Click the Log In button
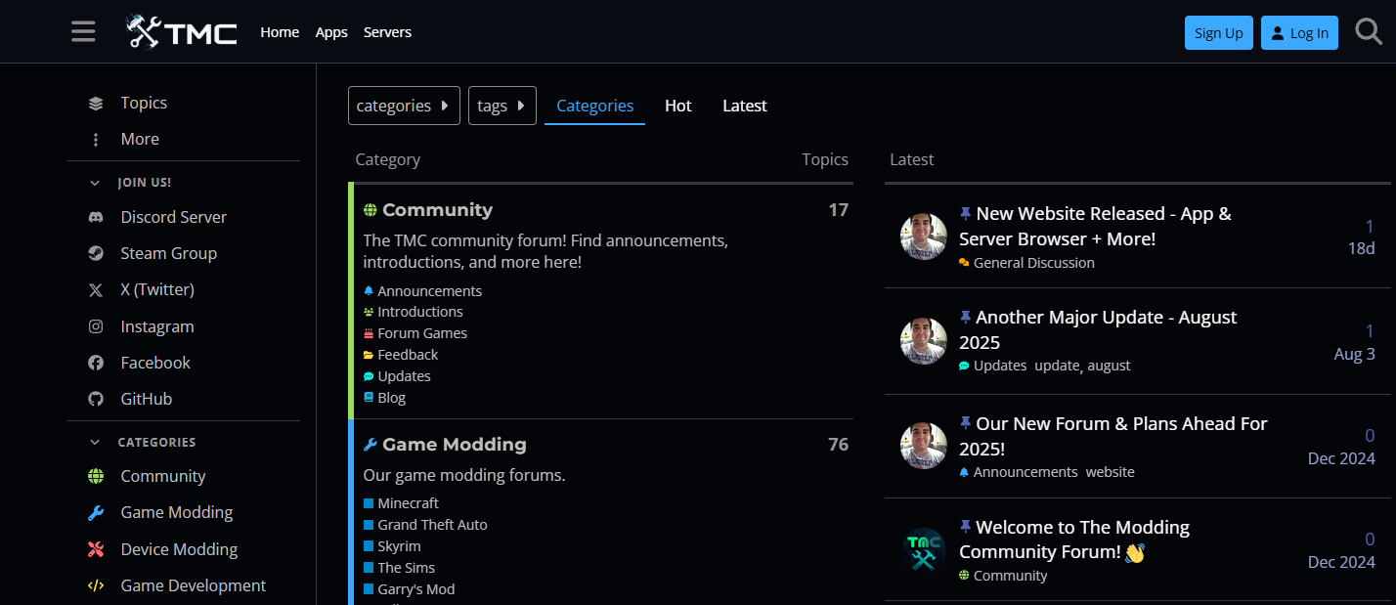 1299,32
